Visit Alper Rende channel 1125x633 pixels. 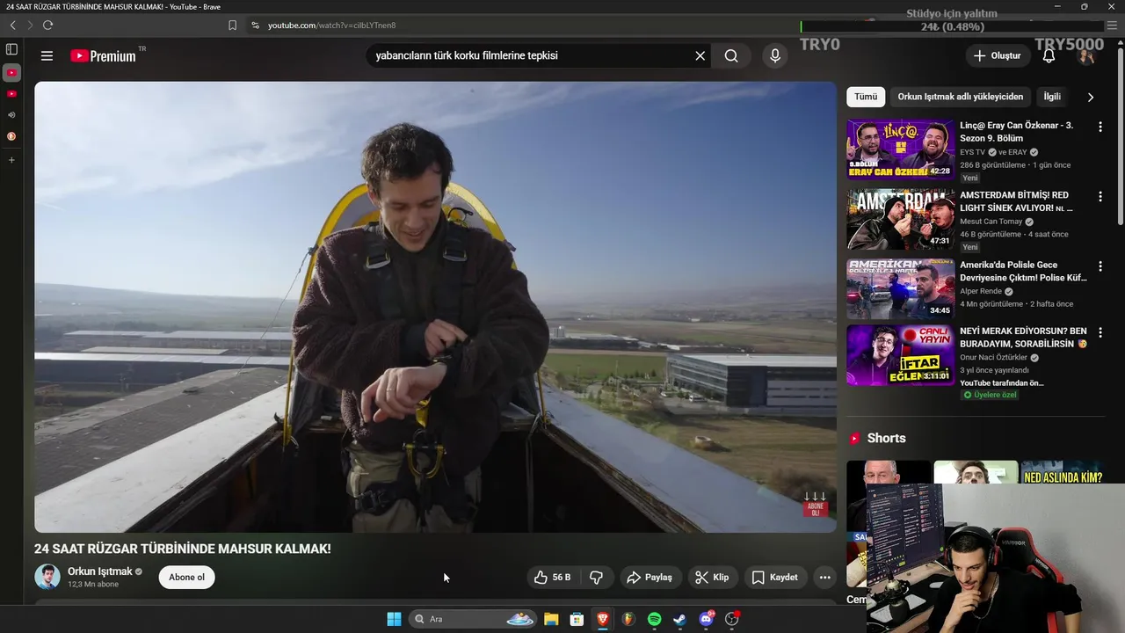[x=981, y=291]
